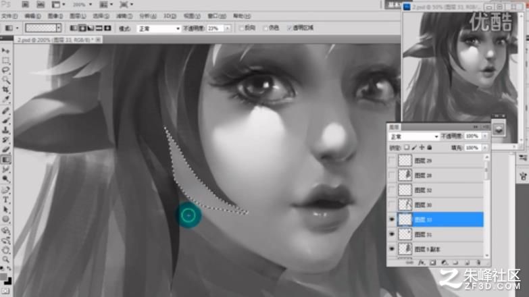This screenshot has width=529, height=297.
Task: Select the Lasso tool
Action: click(5, 70)
